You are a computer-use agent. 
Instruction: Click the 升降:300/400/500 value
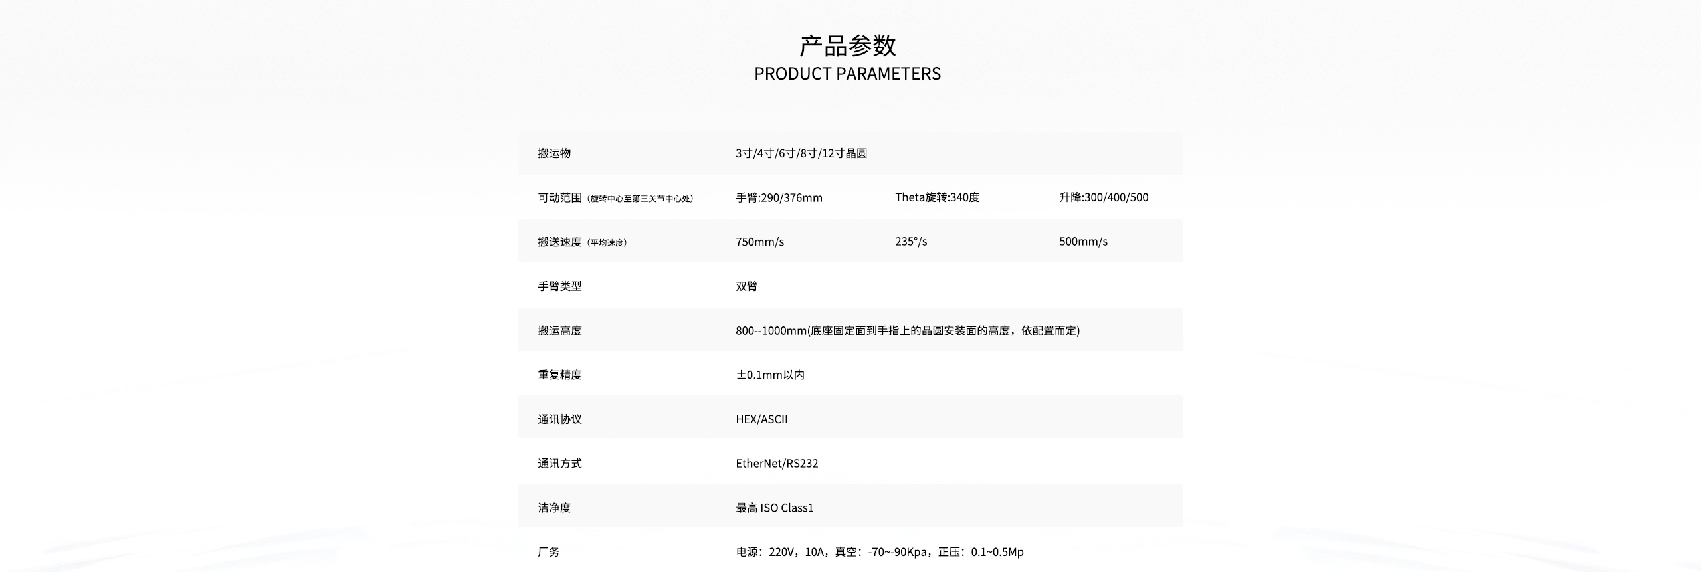[x=1103, y=197]
